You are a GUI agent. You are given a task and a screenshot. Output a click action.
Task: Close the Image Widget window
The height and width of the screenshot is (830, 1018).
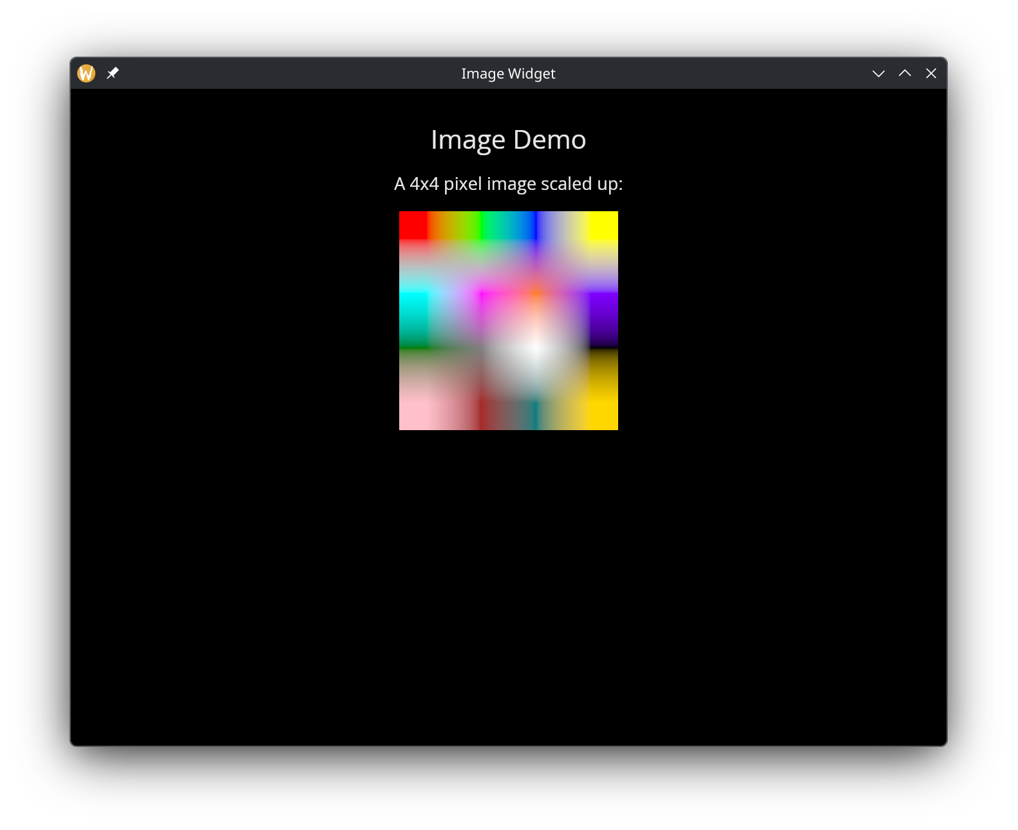pos(931,73)
